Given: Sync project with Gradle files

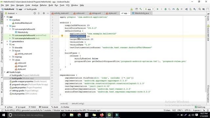Looking at the screenshot, I should 186,9.
